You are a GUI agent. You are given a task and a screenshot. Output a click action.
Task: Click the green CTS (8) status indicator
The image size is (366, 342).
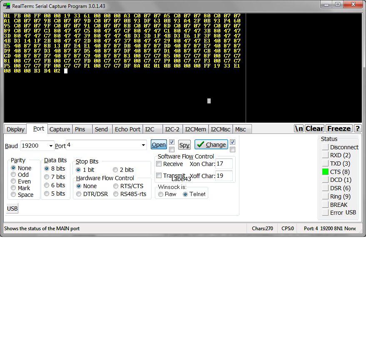(x=325, y=172)
